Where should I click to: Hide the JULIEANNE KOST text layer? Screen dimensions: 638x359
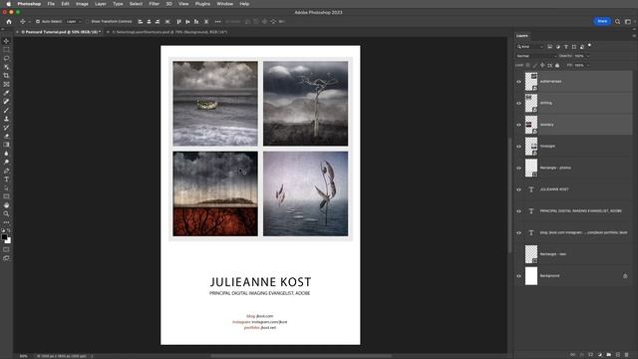coord(518,189)
